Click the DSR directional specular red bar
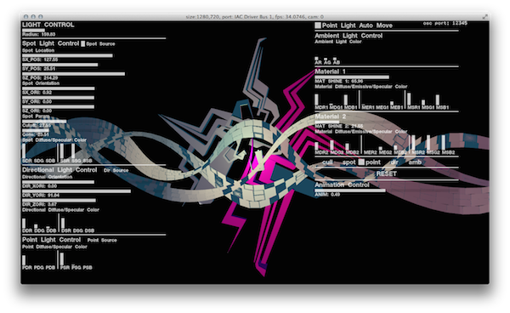This screenshot has height=313, width=510. pos(63,223)
